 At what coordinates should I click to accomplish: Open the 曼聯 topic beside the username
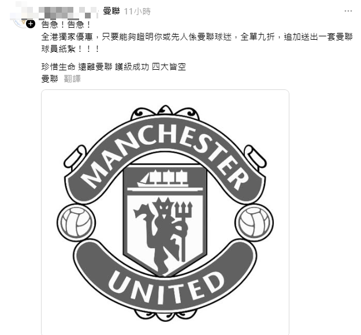[x=111, y=11]
